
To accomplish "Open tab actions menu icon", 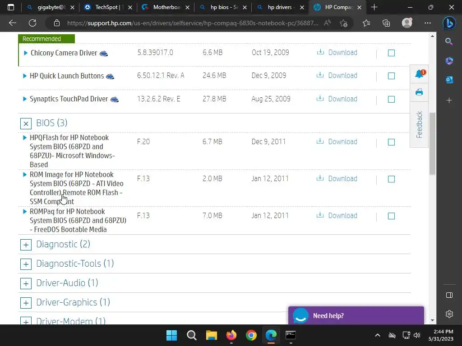I will pyautogui.click(x=11, y=7).
